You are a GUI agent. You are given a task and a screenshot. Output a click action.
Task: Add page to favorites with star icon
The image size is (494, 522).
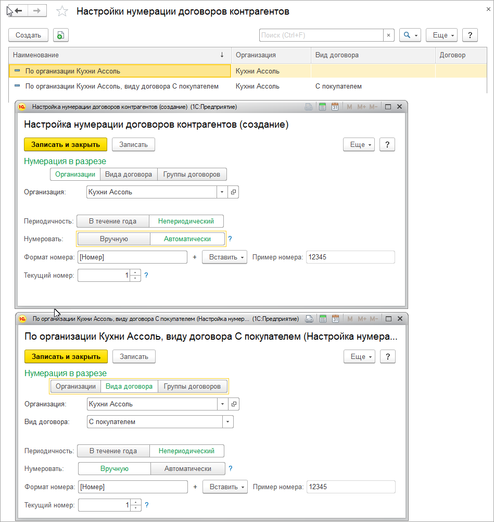pyautogui.click(x=62, y=11)
